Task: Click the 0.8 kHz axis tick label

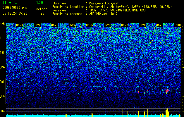Action: pos(2,82)
